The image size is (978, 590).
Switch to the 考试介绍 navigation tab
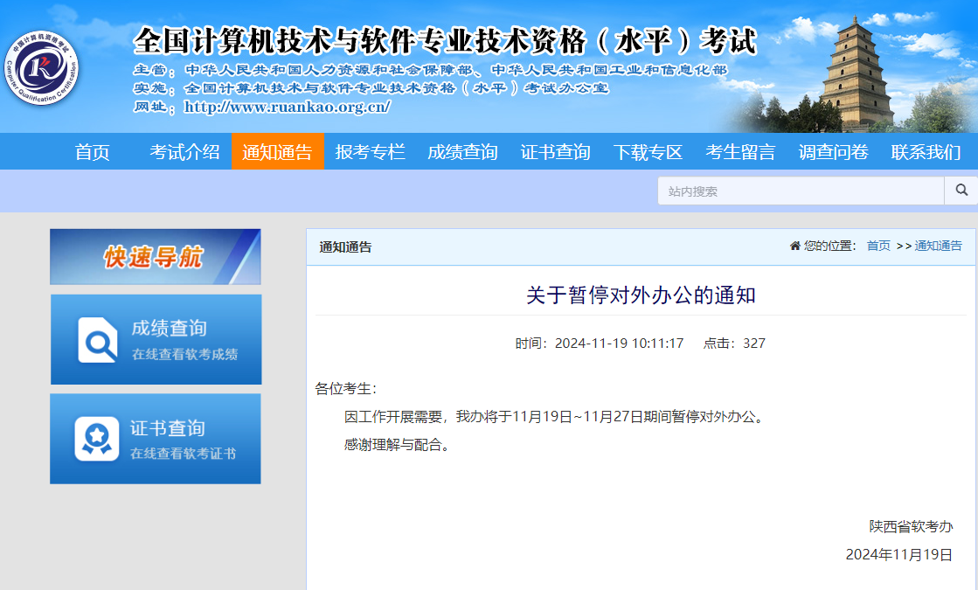point(183,151)
